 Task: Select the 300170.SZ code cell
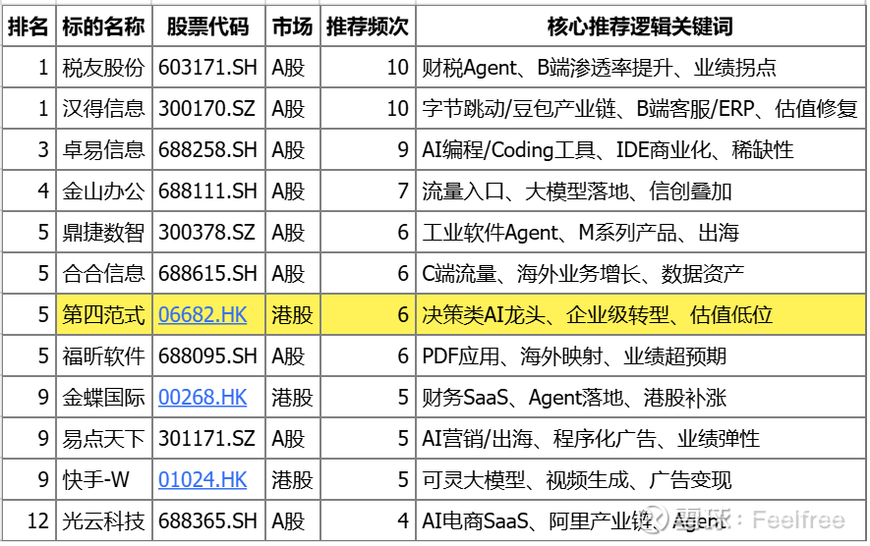208,108
